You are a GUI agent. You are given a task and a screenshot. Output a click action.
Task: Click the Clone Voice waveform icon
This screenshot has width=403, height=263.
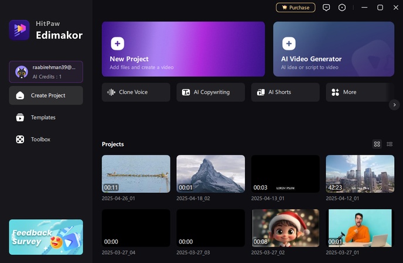coord(111,92)
